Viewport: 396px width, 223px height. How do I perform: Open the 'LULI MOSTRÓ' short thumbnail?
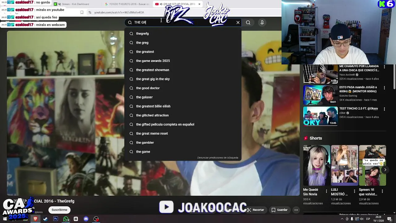coord(344,165)
